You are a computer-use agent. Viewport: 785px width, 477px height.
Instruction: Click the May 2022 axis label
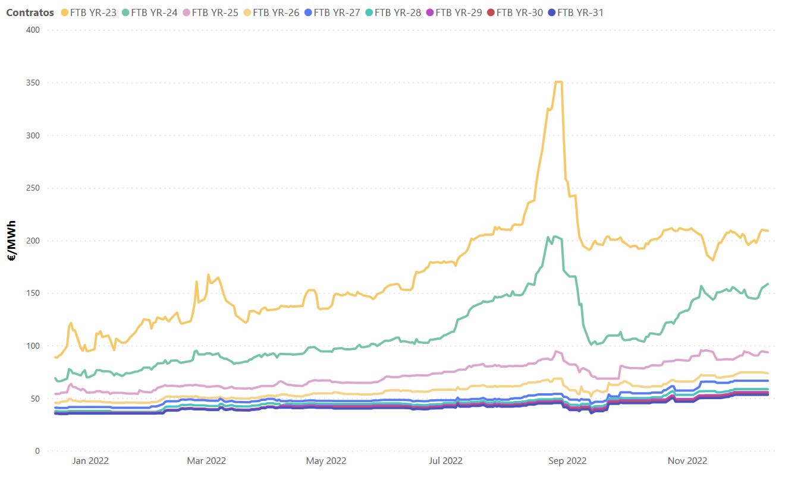pos(326,460)
